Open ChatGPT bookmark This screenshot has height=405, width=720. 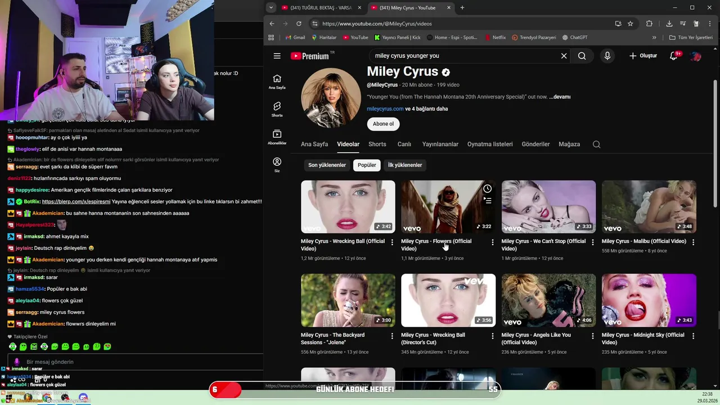[574, 38]
